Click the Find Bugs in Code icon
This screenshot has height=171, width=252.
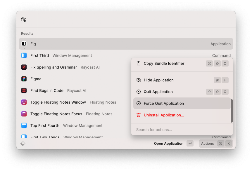(x=24, y=90)
